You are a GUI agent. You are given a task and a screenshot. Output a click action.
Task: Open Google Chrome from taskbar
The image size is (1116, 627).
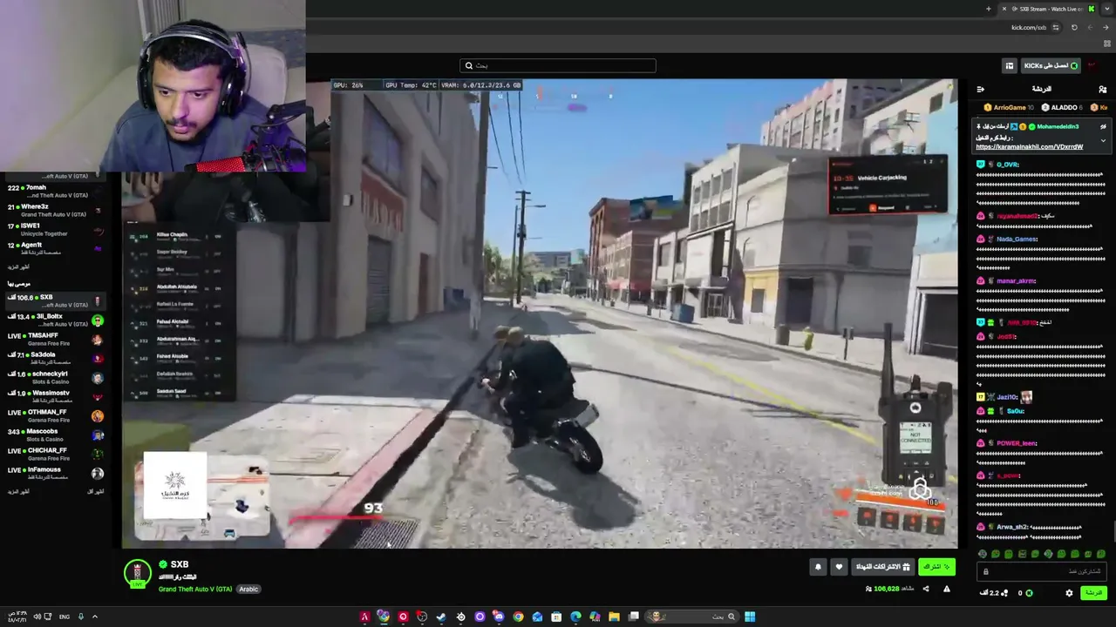point(518,617)
